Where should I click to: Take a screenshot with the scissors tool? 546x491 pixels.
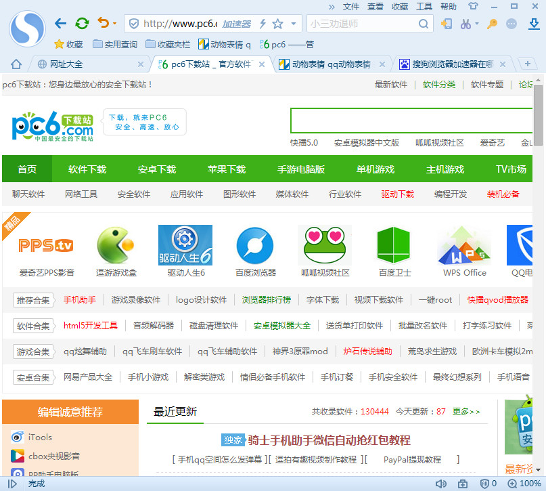tap(465, 24)
